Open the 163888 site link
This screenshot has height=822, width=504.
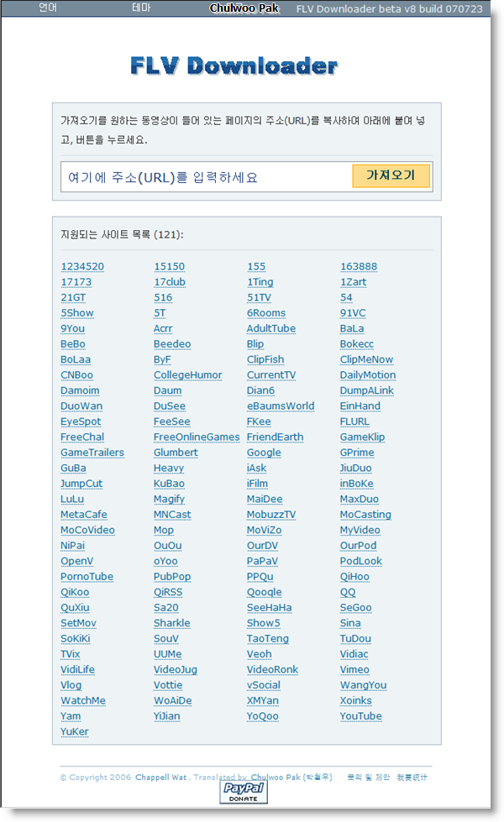pyautogui.click(x=359, y=266)
